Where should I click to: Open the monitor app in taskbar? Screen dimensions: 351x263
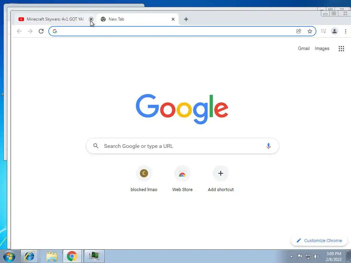[94, 256]
